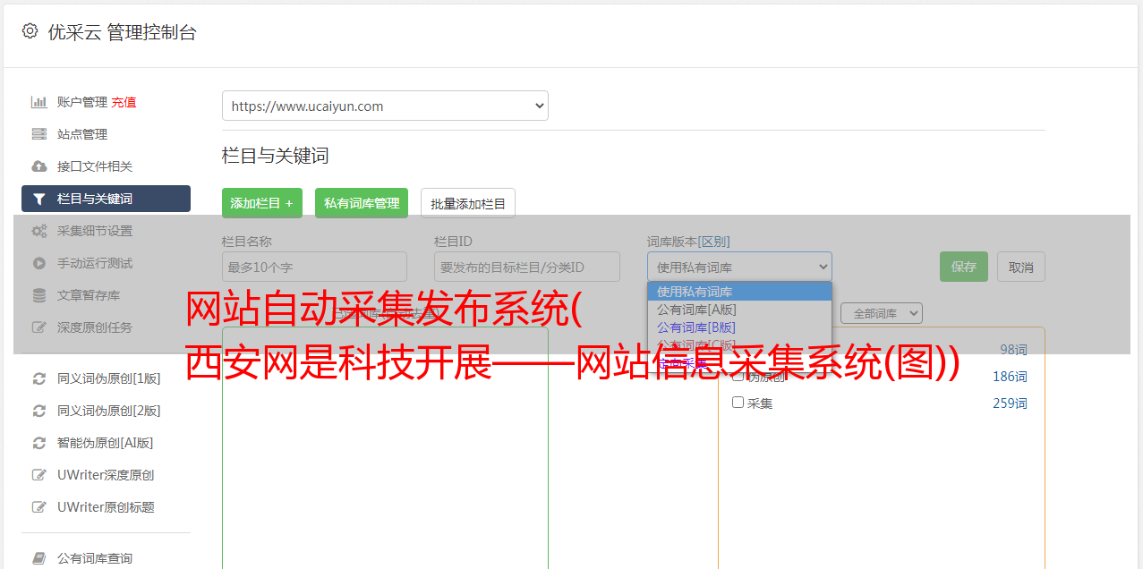This screenshot has width=1143, height=569.
Task: Click the 259词 count link
Action: [x=1010, y=403]
